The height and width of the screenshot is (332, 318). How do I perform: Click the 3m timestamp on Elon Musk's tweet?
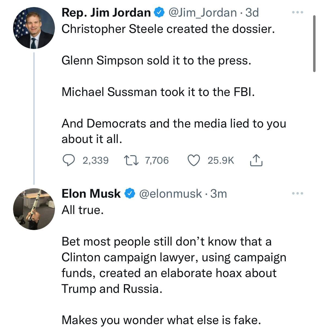click(x=219, y=194)
